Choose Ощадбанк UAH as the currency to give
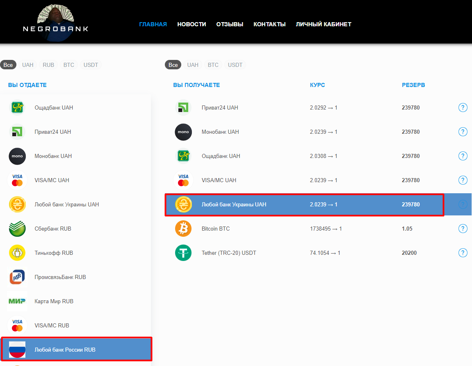 click(75, 108)
